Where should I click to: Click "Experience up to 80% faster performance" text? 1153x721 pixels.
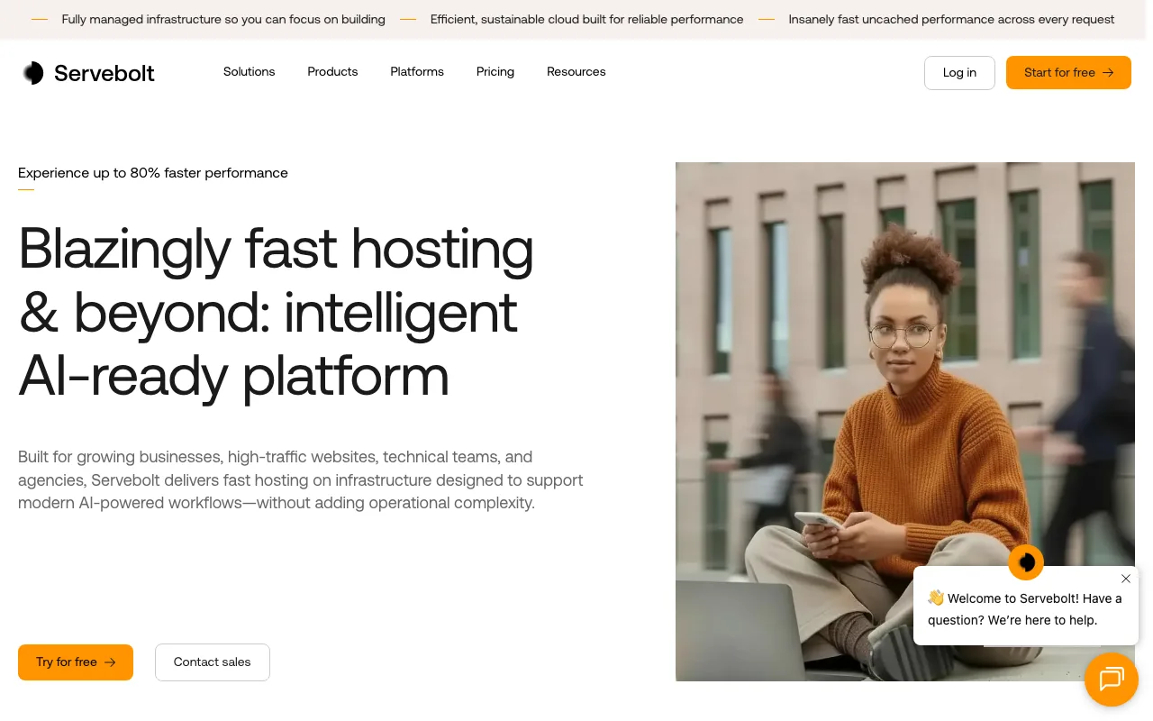[x=153, y=173]
